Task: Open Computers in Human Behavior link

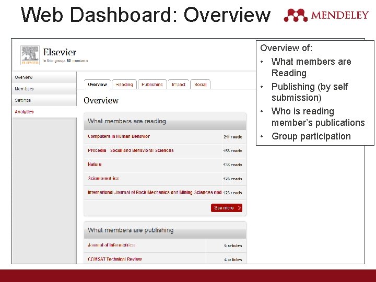Action: (x=119, y=136)
